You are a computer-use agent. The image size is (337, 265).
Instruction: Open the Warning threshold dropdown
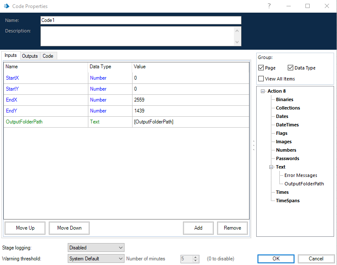pyautogui.click(x=96, y=259)
